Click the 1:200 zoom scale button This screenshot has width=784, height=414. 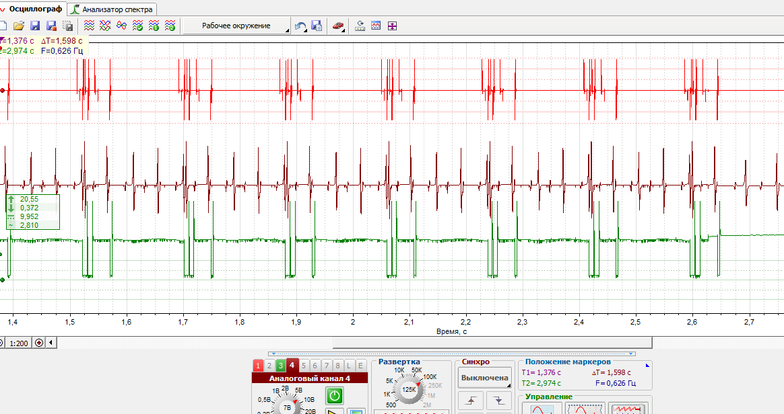click(x=18, y=343)
